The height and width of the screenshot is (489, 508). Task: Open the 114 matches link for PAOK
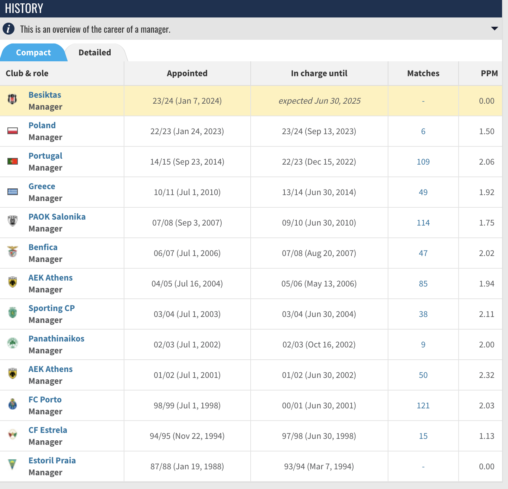[x=423, y=223]
